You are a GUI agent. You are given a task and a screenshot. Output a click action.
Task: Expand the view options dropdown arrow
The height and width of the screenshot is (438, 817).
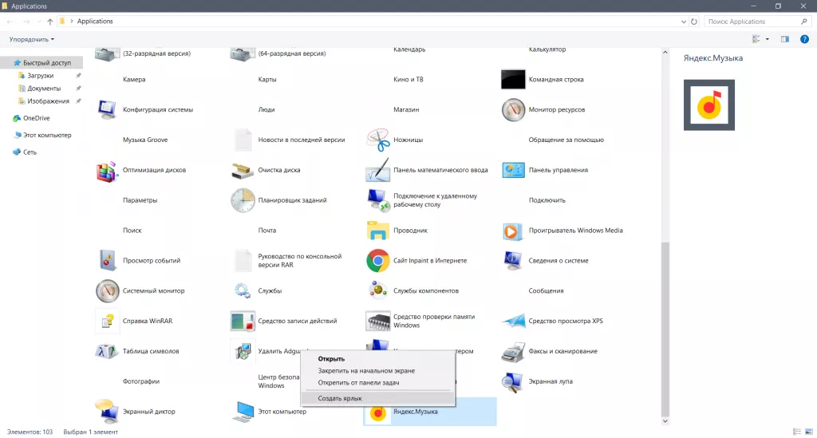coord(768,39)
